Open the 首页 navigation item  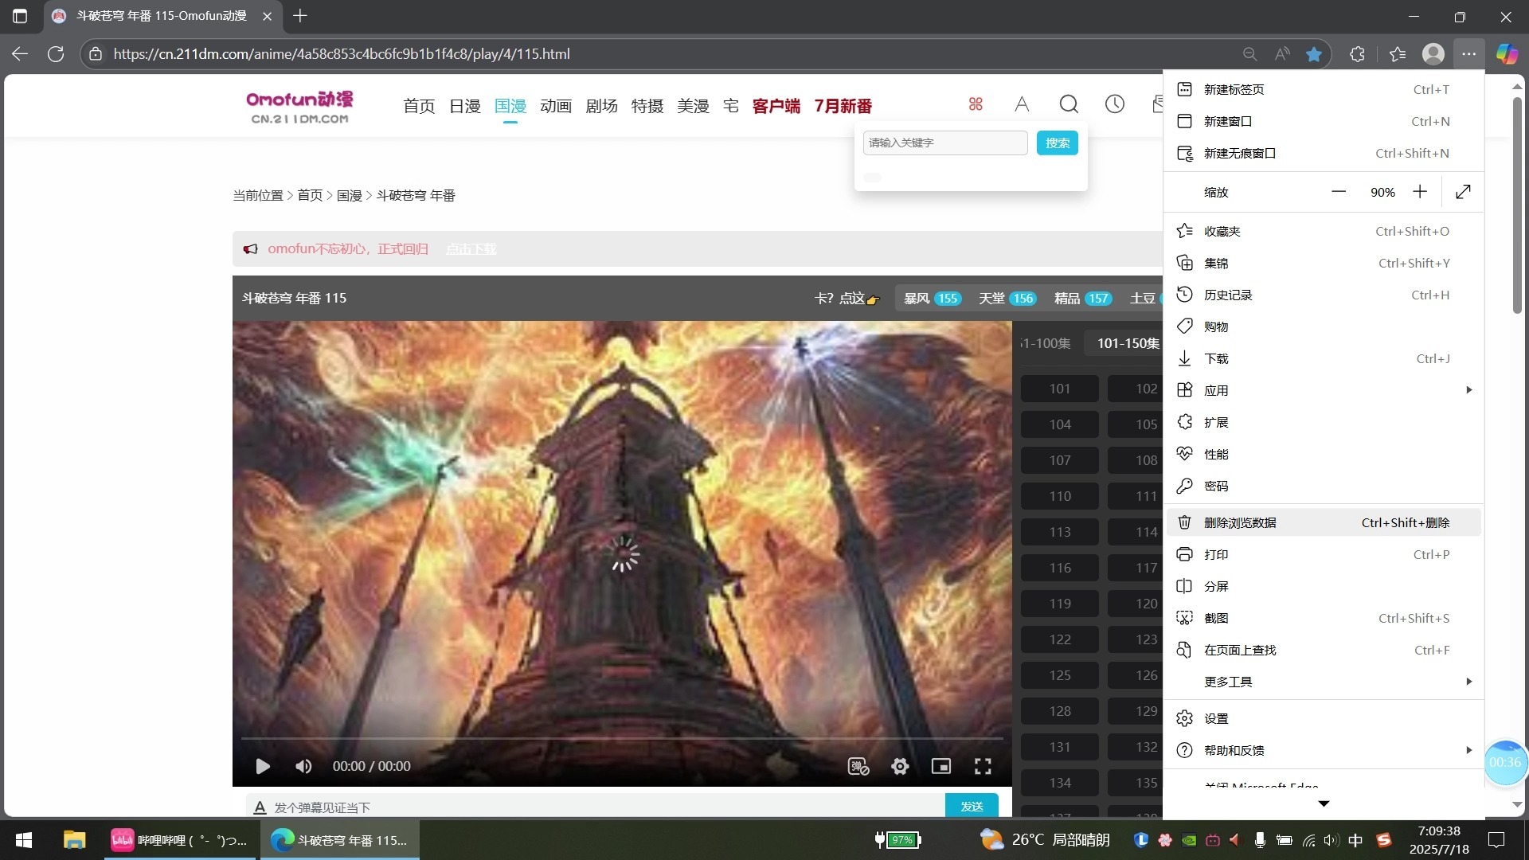tap(419, 106)
